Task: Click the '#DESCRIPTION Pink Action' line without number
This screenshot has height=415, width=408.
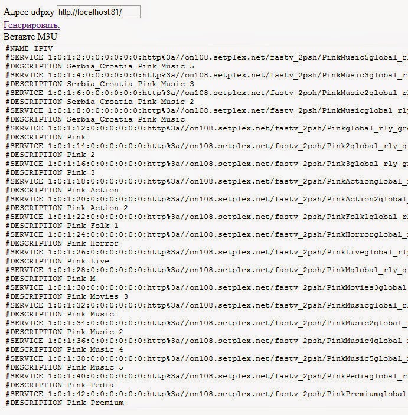Action: (x=62, y=190)
